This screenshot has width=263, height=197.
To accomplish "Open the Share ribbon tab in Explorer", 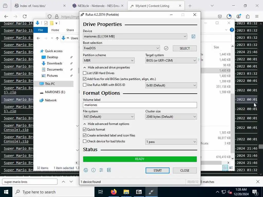I will (x=70, y=30).
